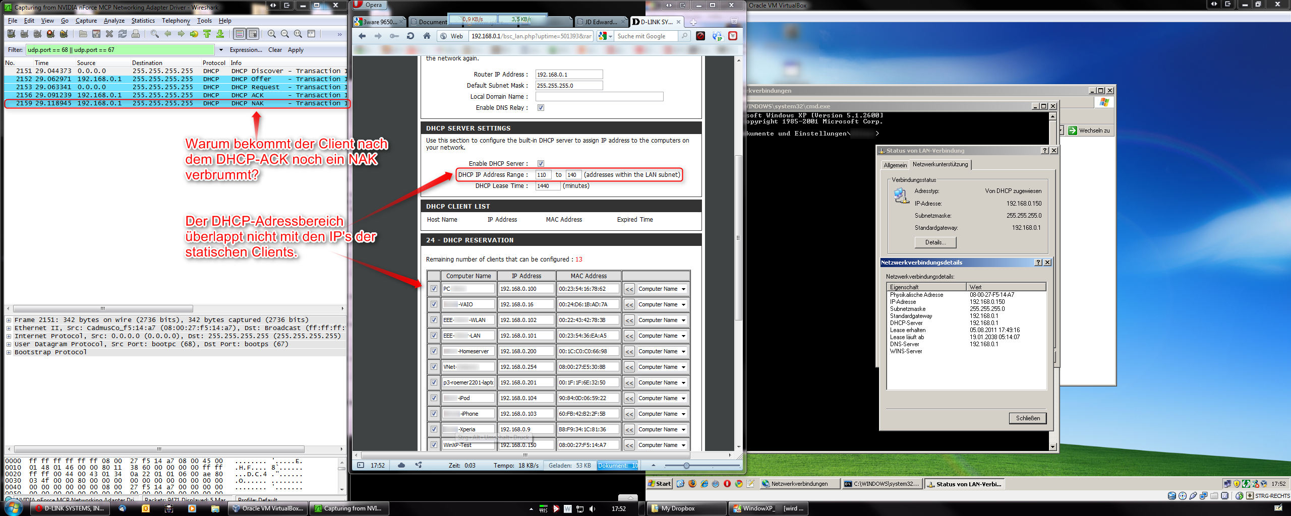Uncheck reservation checkbox for WinXP-Test entry
The image size is (1291, 516).
pos(434,445)
